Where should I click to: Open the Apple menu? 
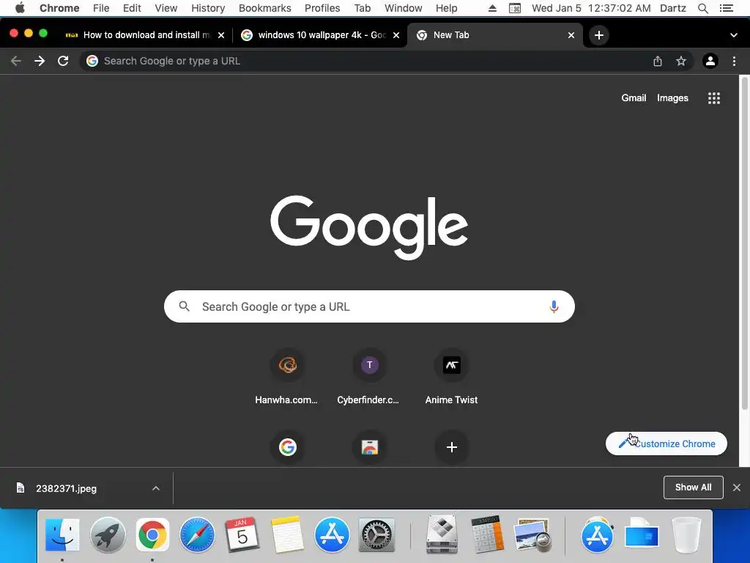pyautogui.click(x=20, y=8)
